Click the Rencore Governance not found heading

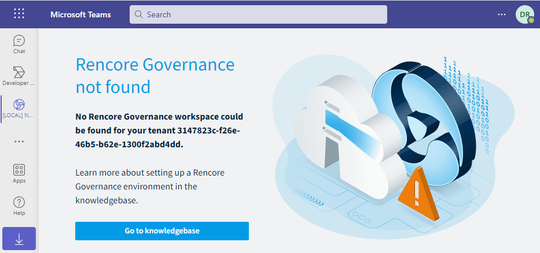point(155,76)
